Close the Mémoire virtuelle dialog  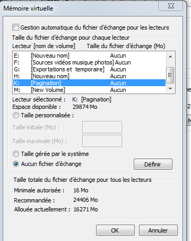171,6
